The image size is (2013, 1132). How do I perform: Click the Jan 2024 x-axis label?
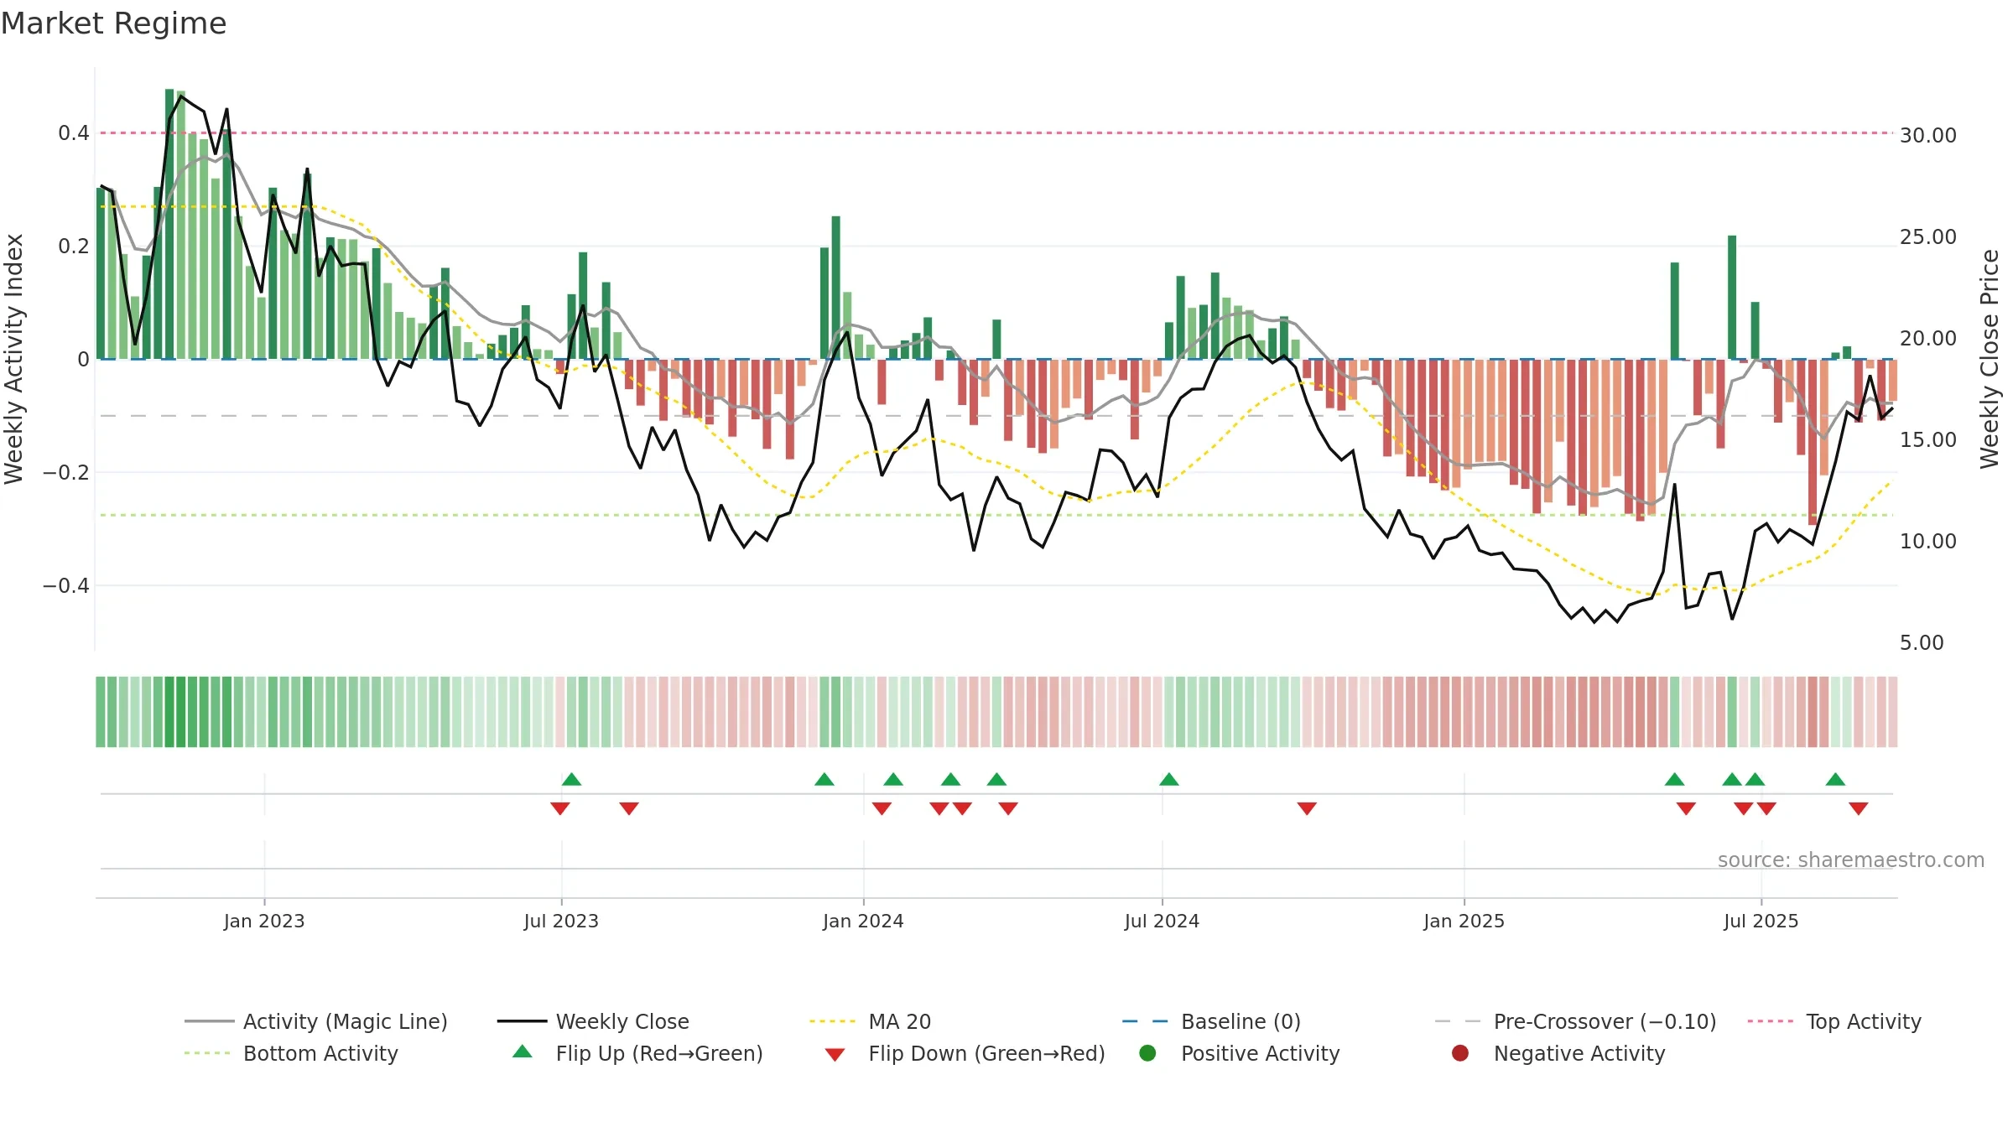863,921
